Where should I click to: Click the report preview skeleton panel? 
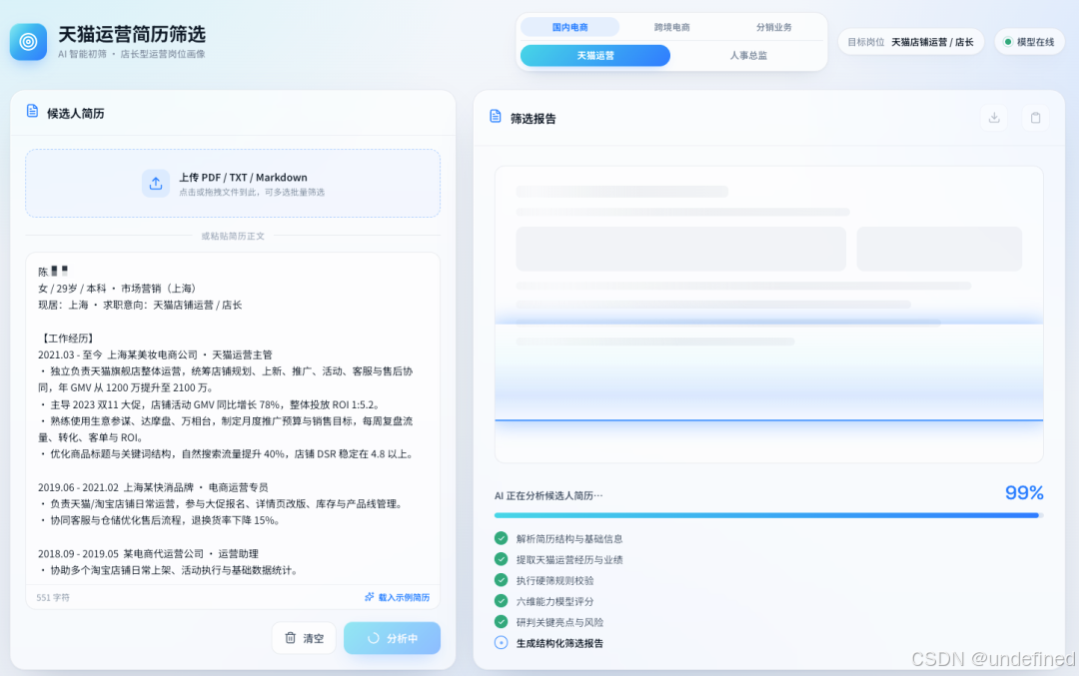[768, 315]
